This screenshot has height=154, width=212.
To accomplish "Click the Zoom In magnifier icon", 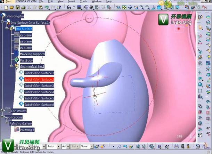I will 142,7.
